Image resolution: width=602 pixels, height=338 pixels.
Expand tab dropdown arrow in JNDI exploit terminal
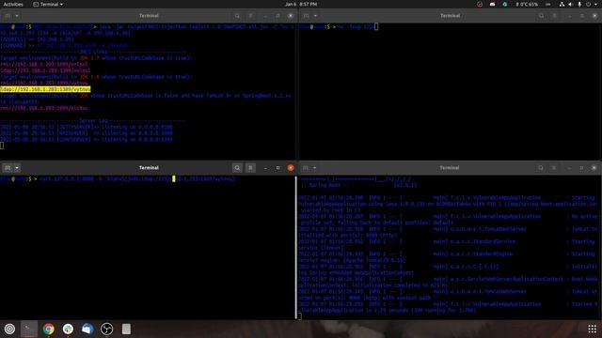[x=17, y=16]
